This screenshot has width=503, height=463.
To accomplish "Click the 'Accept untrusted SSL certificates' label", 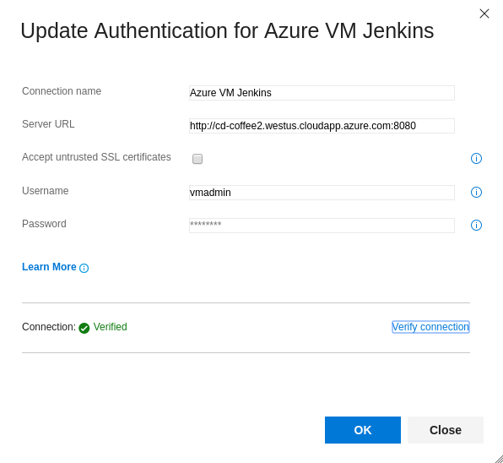I will [x=96, y=157].
